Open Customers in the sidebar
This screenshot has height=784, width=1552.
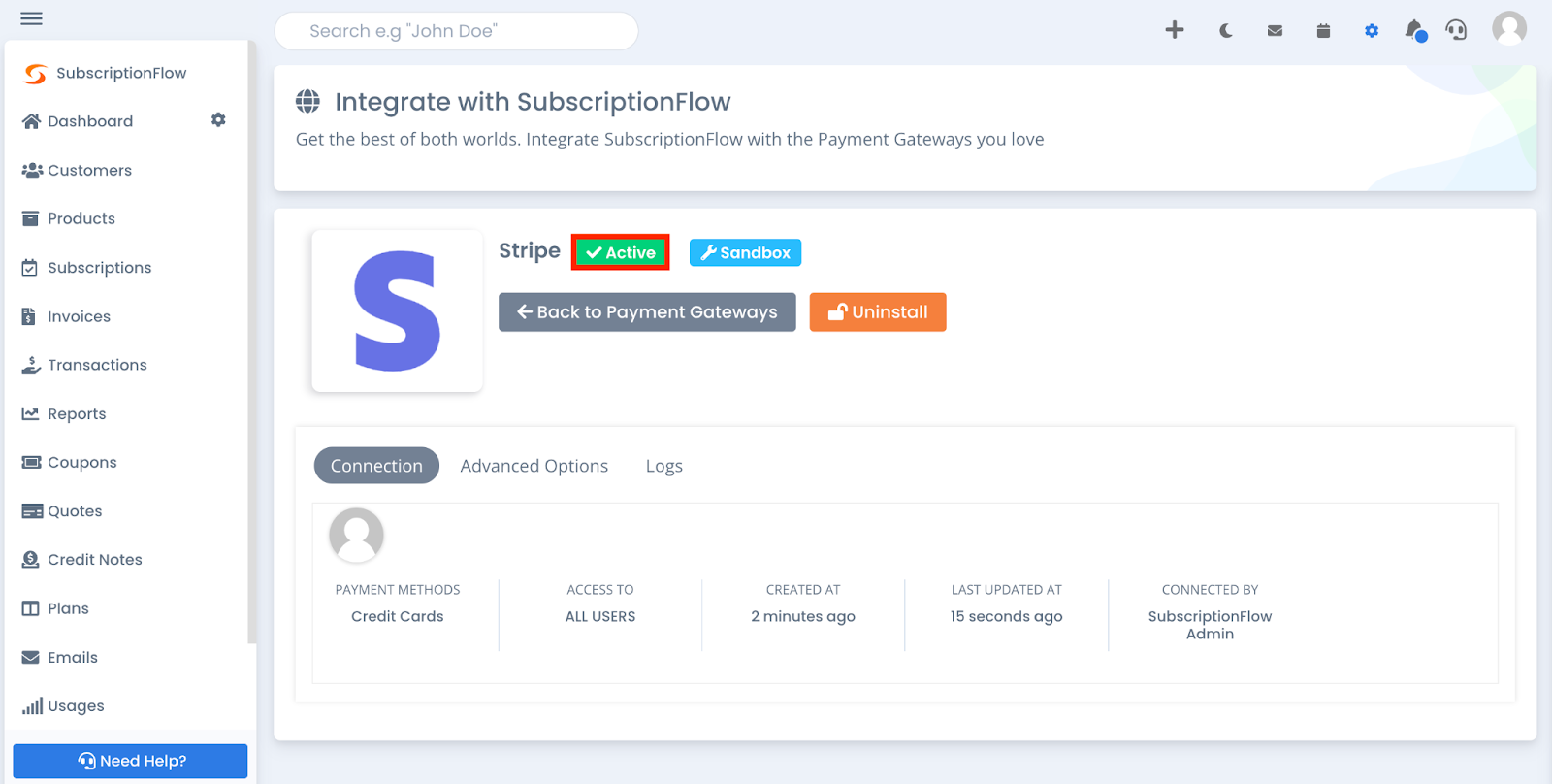(x=77, y=170)
